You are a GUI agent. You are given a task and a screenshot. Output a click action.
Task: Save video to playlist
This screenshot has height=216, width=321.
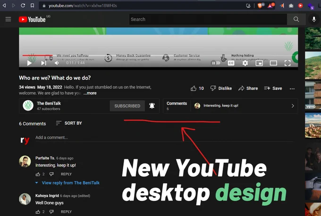coord(273,88)
